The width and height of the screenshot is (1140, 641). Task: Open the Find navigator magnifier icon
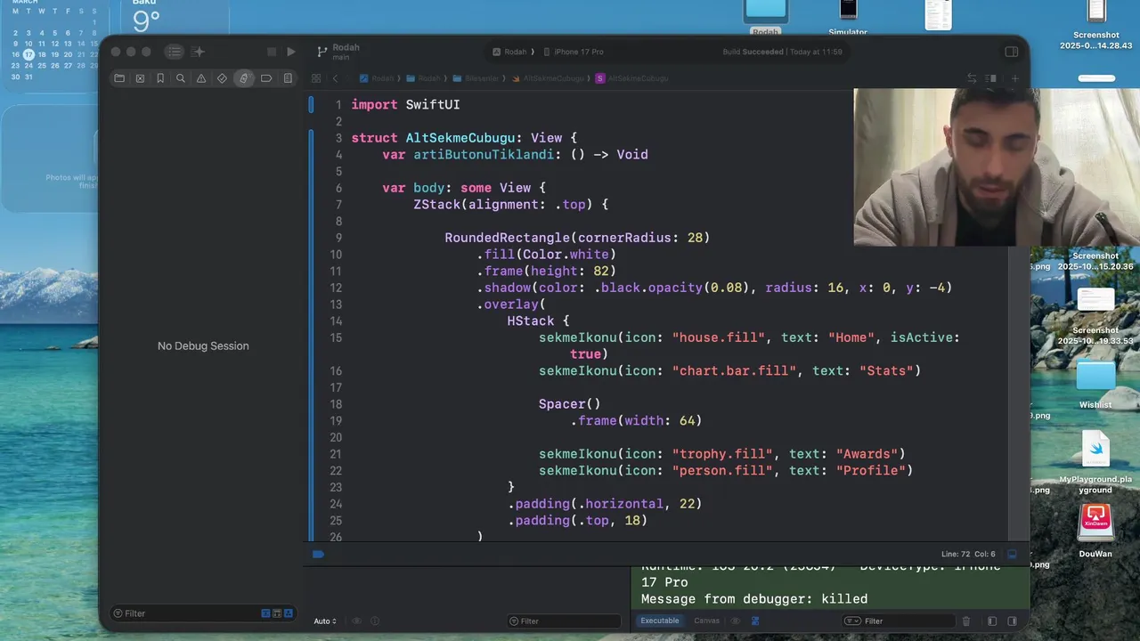pos(181,78)
